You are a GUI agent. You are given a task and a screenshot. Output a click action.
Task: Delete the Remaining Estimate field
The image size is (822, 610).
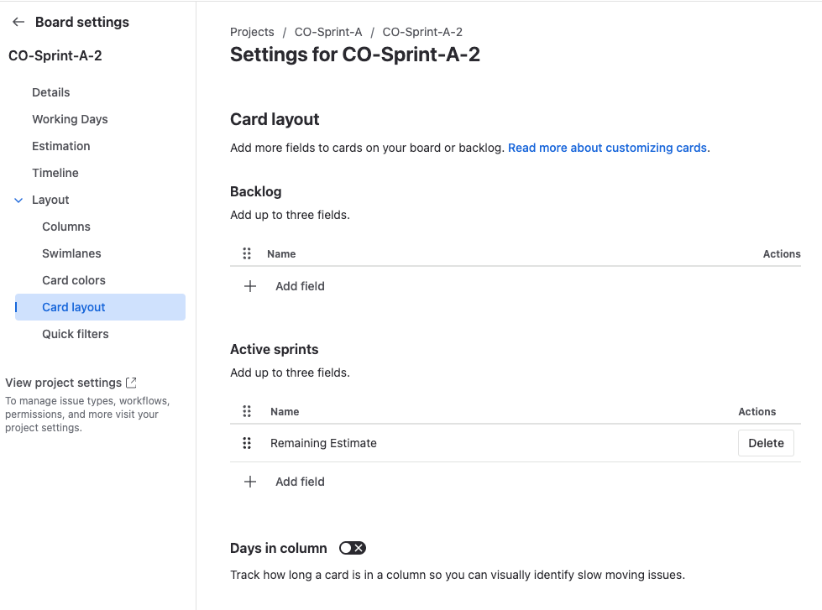[x=765, y=443]
